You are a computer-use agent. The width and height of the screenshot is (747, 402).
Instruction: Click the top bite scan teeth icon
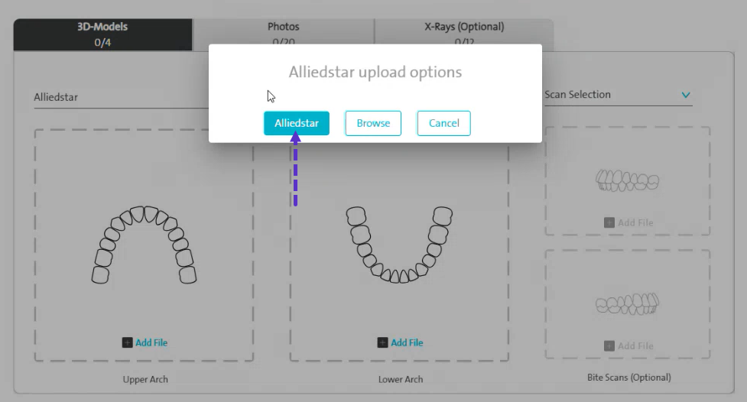click(x=627, y=181)
